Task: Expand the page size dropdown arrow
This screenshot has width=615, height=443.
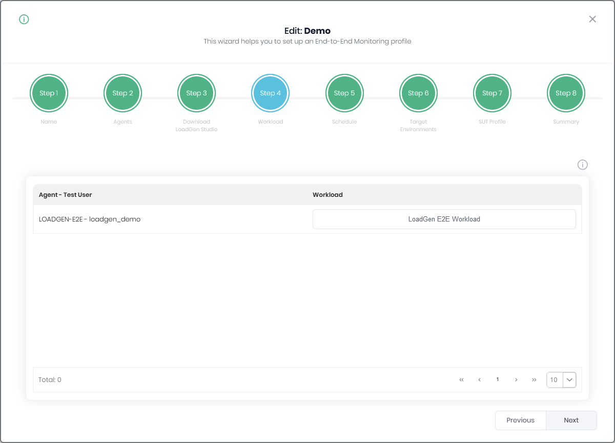Action: pos(569,380)
